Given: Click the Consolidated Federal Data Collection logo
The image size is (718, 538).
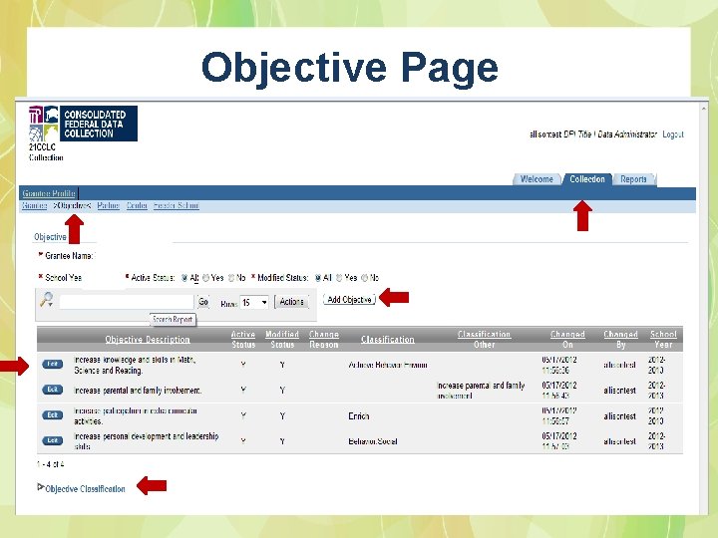Looking at the screenshot, I should tap(83, 124).
